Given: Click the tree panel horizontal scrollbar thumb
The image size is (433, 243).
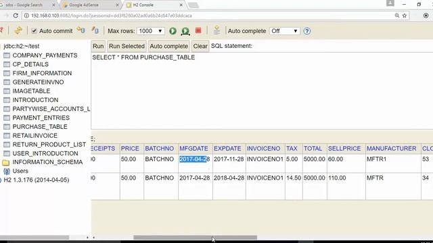Looking at the screenshot, I should coord(35,237).
